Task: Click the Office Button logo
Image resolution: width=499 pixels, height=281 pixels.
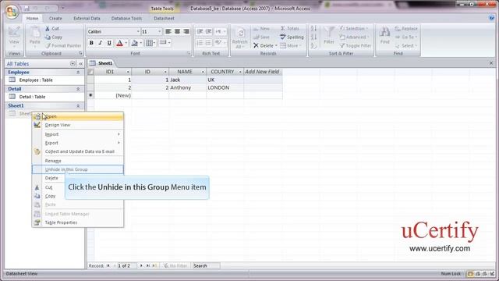Action: tap(12, 12)
